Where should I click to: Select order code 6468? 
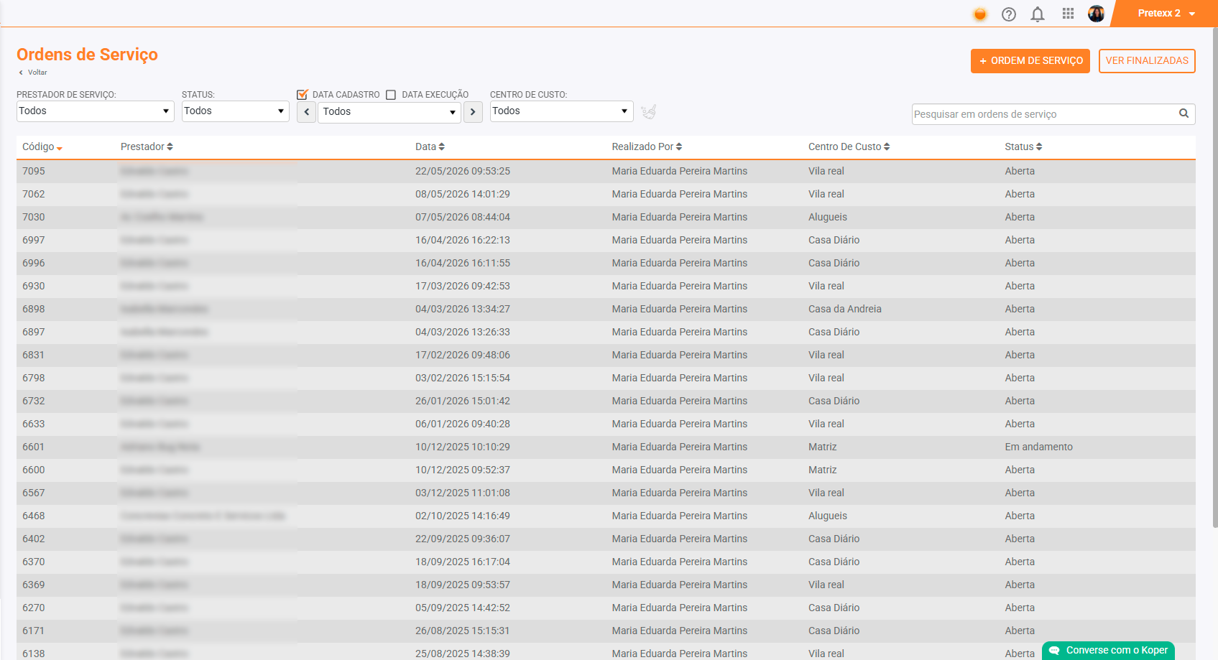click(x=33, y=516)
